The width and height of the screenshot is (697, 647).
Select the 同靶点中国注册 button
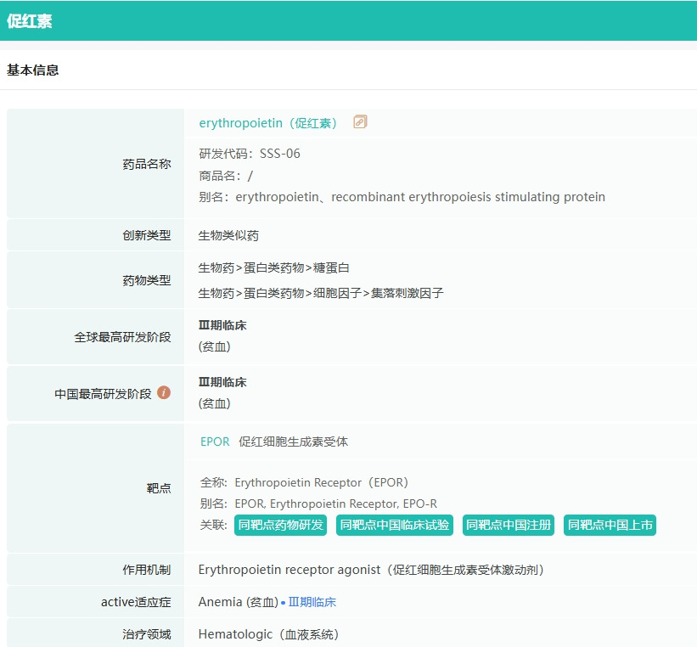[x=509, y=525]
